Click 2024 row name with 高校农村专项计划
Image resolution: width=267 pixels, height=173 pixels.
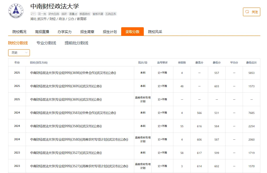point(79,139)
